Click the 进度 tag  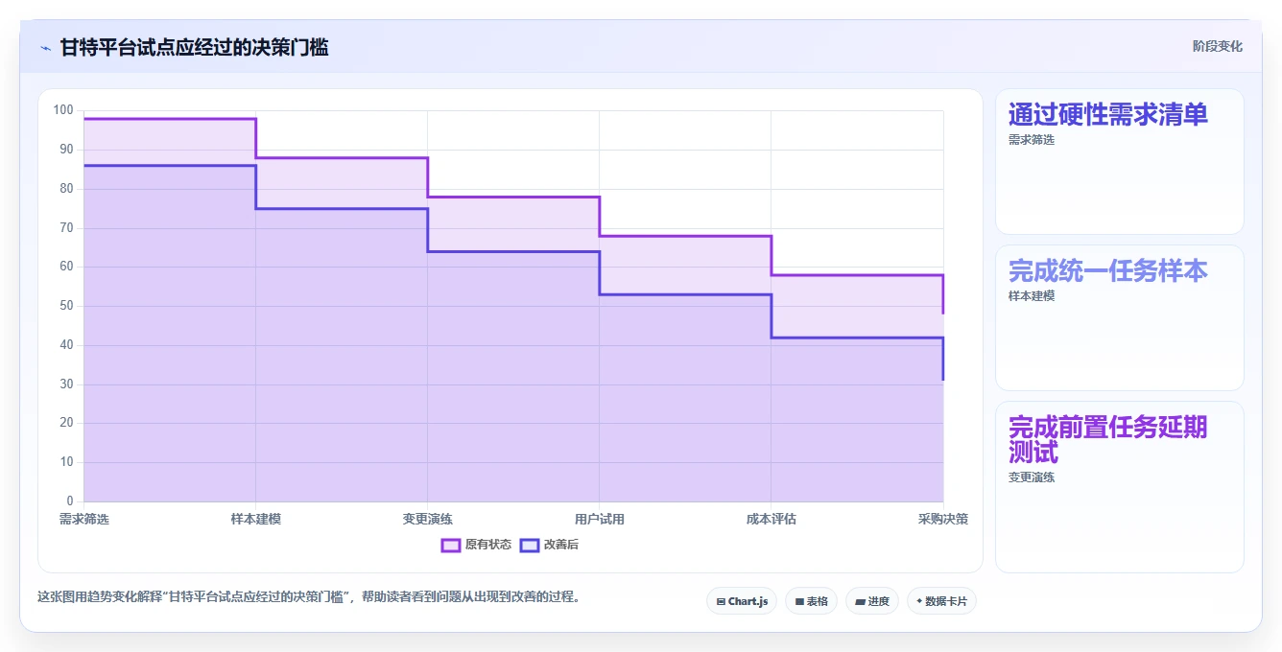click(x=872, y=601)
